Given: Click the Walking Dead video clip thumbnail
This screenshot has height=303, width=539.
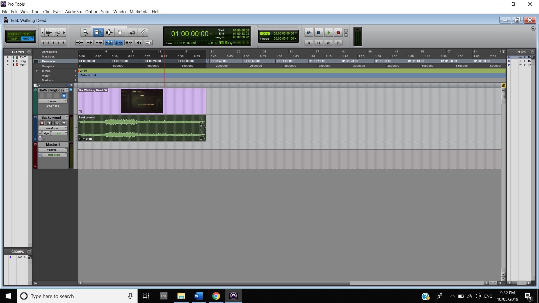Looking at the screenshot, I should point(142,101).
